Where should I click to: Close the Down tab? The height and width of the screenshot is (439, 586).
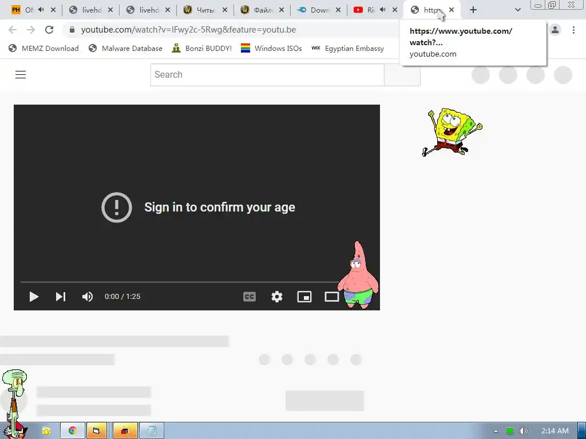(338, 10)
